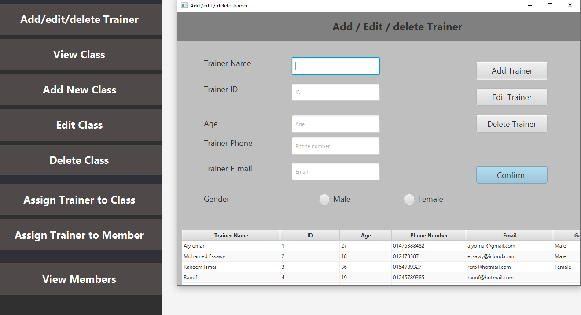
Task: Click inside the Trainer Name field
Action: coord(335,66)
